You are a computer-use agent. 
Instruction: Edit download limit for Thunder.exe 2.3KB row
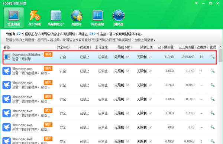tap(128, 113)
